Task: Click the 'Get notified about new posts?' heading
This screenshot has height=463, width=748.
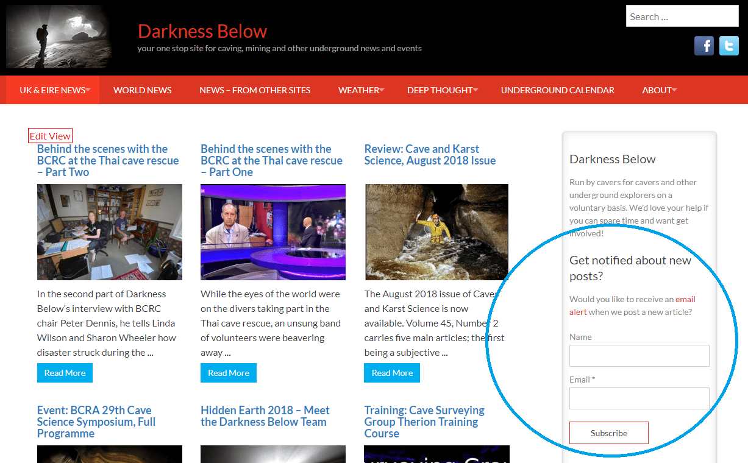Action: click(630, 268)
